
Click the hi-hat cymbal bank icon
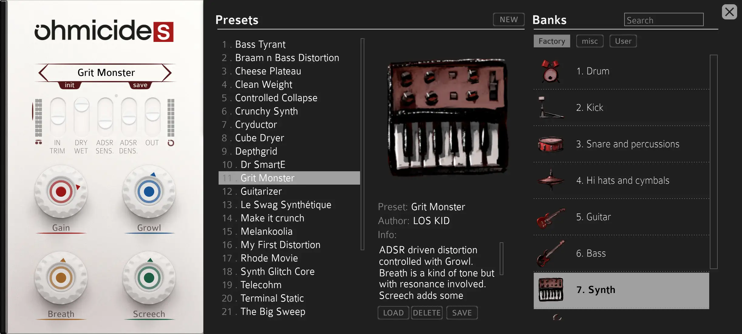coord(550,180)
